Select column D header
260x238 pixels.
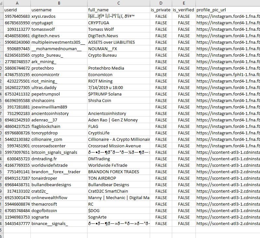pos(161,3)
